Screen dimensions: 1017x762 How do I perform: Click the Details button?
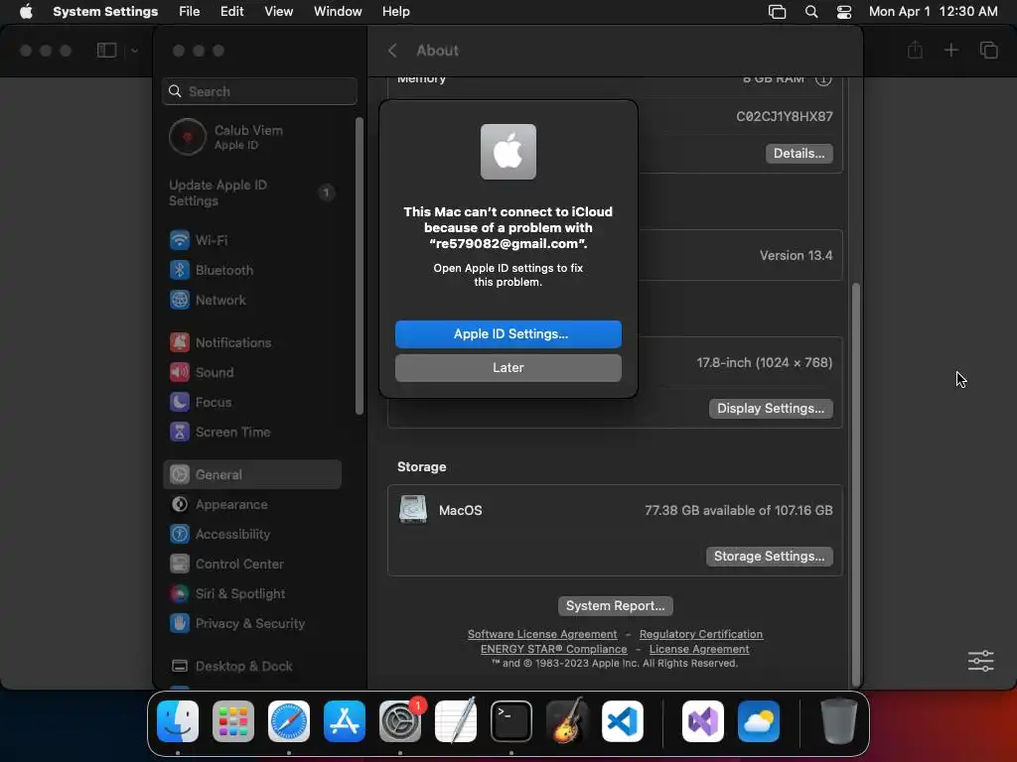799,154
